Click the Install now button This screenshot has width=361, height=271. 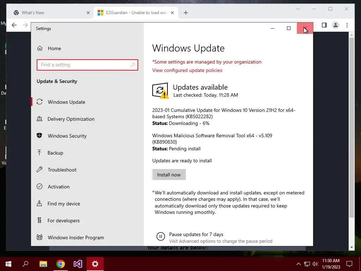click(x=169, y=175)
